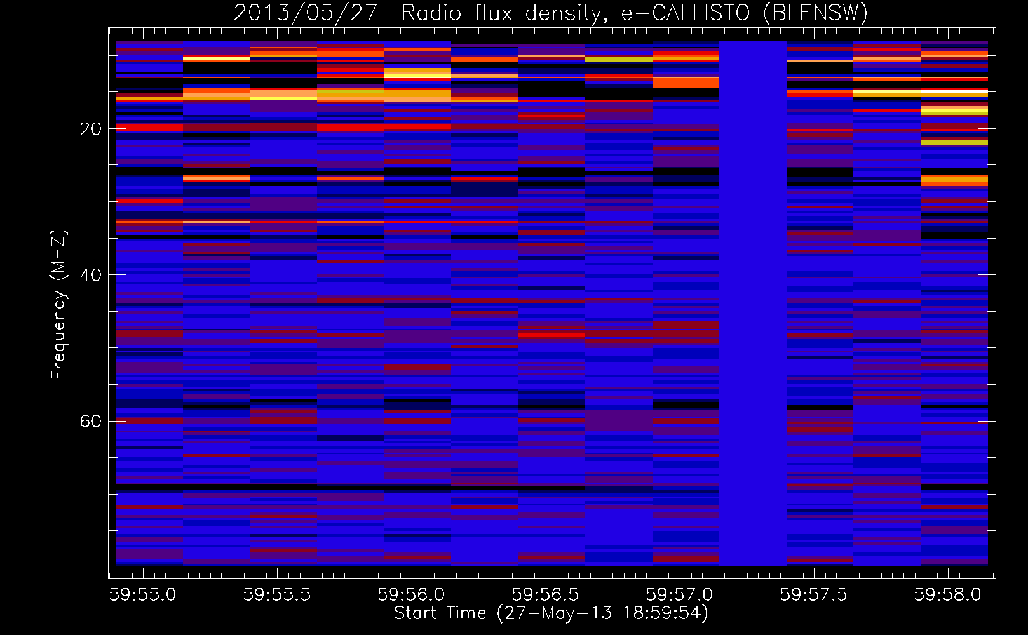Click the time tick label '59:55.5'
Screen dimensions: 1028x635
tap(277, 594)
